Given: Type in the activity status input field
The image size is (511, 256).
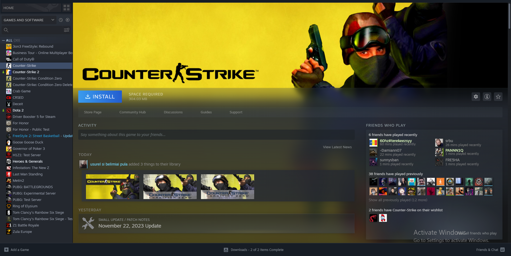Looking at the screenshot, I should tap(216, 135).
